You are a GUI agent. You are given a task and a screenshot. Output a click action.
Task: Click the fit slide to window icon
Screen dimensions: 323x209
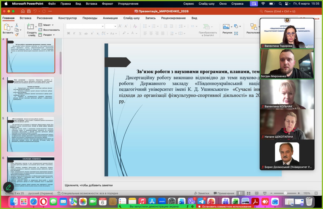(x=316, y=193)
